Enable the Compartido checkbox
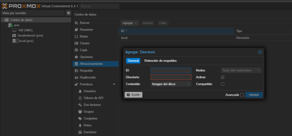This screenshot has width=292, height=136. (x=223, y=84)
